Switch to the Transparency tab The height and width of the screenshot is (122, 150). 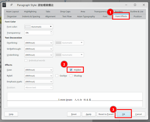pos(100,11)
